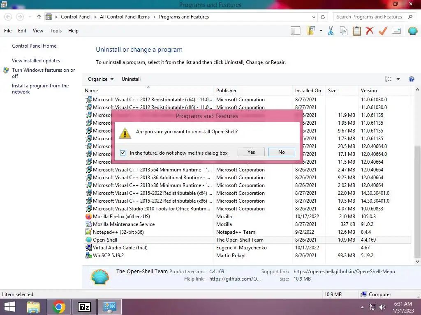Open View installed updates link
Screen dimensions: 421x315
pyautogui.click(x=36, y=61)
